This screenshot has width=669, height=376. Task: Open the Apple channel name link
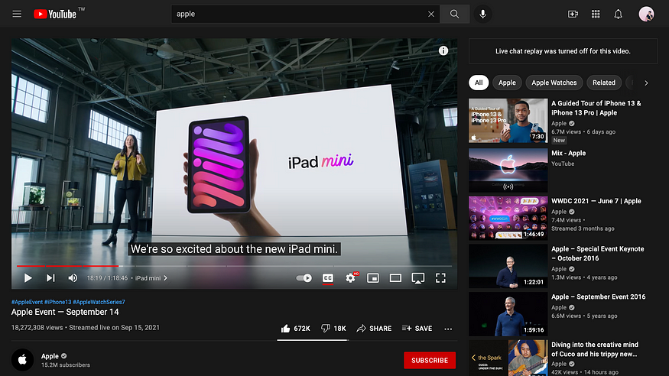[x=50, y=356]
